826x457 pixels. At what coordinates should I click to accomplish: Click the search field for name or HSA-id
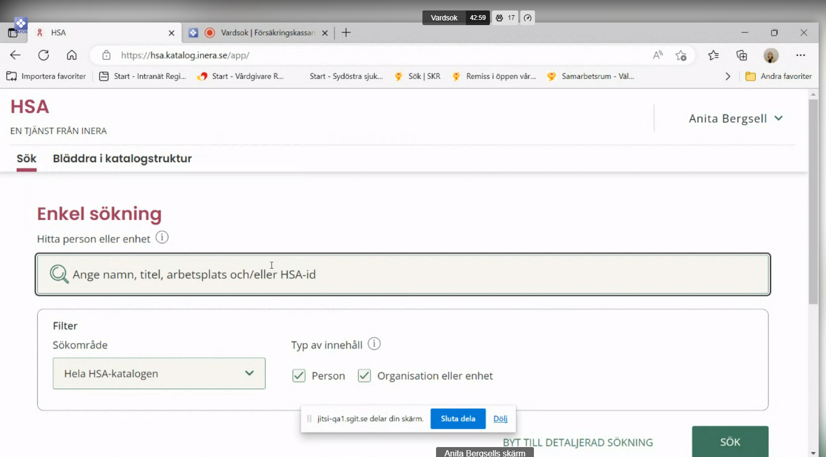[403, 275]
